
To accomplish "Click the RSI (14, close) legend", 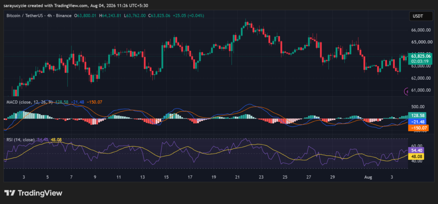I will point(21,139).
